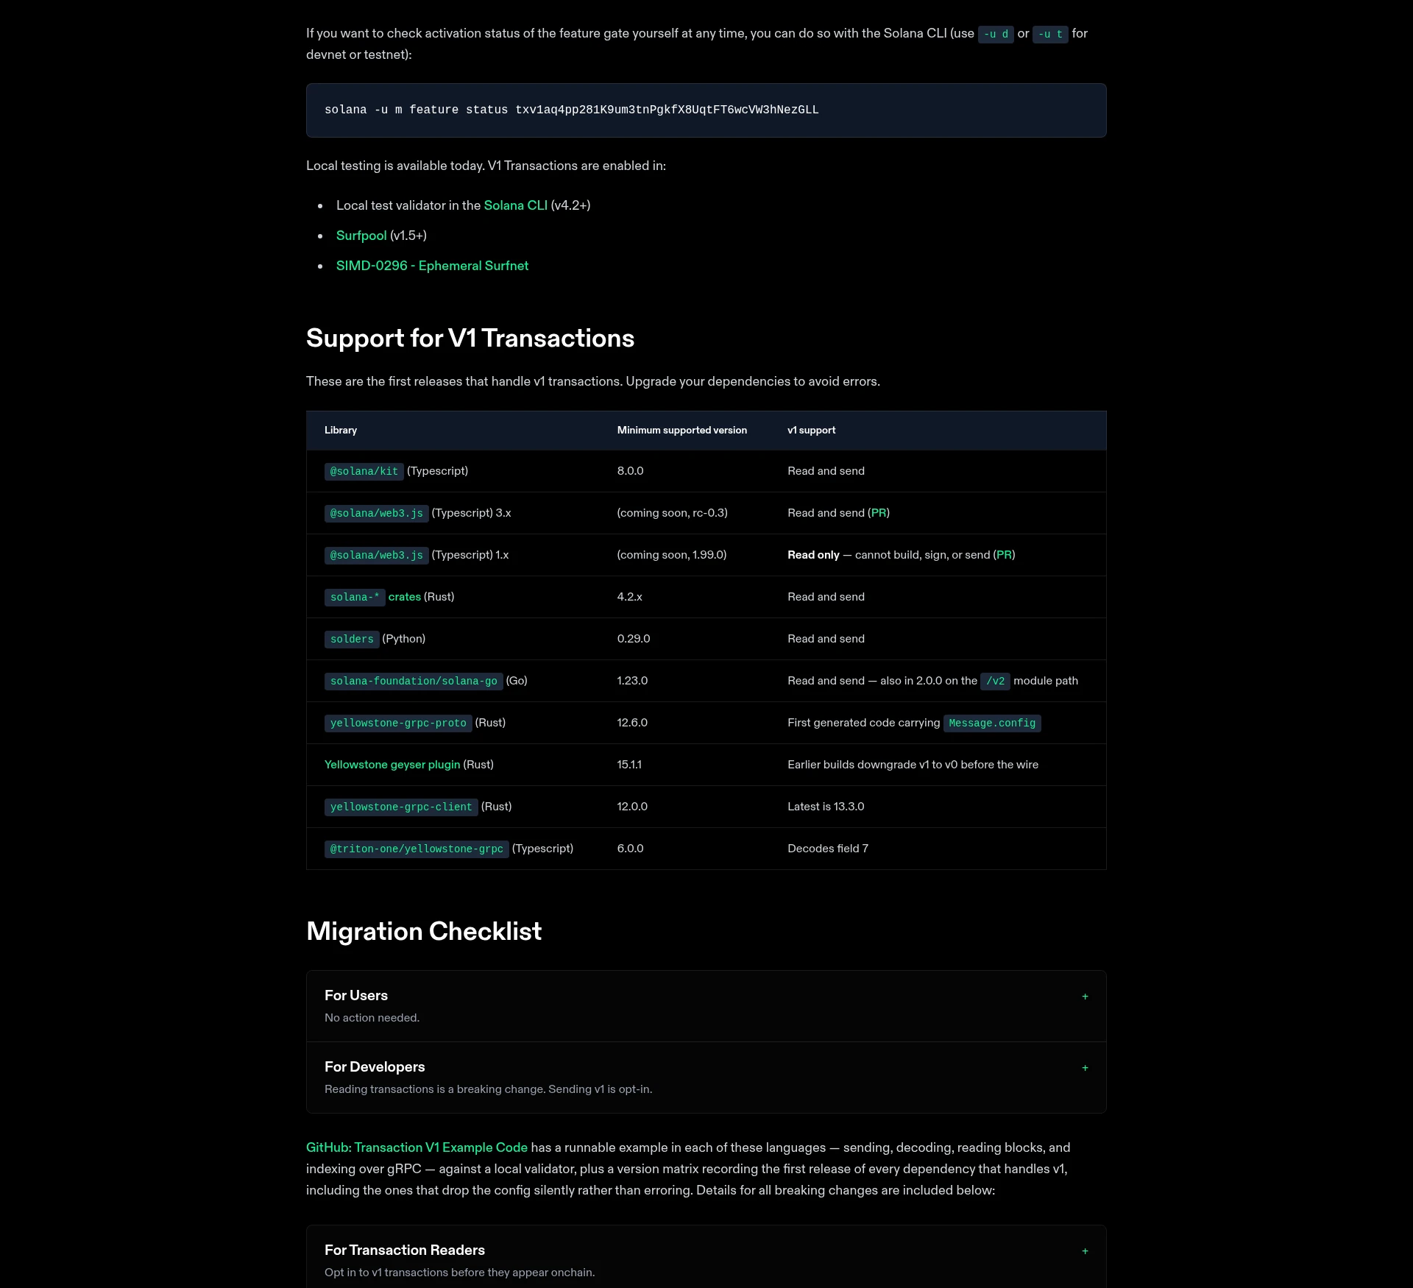Open the @solana/kit package link

coord(364,471)
